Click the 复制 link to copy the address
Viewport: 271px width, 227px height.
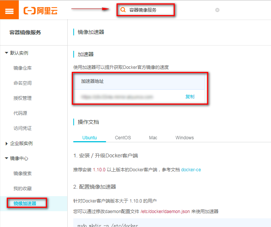(x=190, y=97)
